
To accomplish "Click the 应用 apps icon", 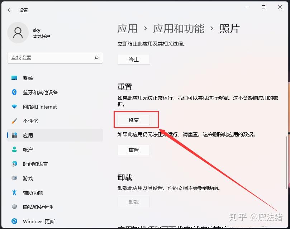I will coord(14,135).
